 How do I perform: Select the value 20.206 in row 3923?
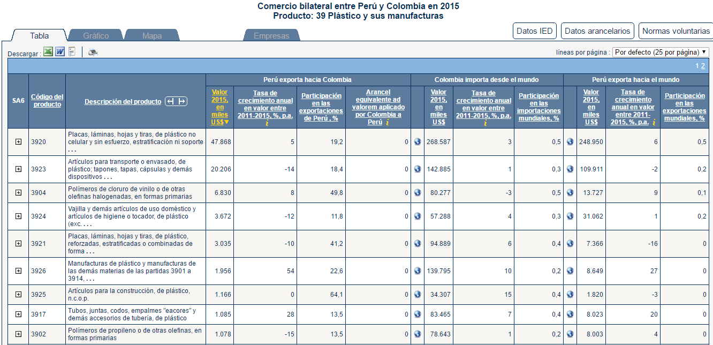[x=220, y=169]
